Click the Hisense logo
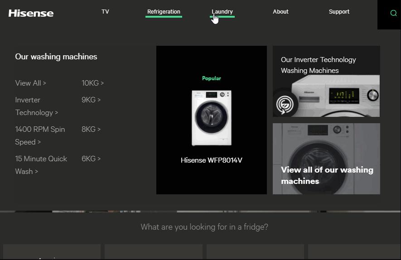Screen dimensions: 401x260 31,13
